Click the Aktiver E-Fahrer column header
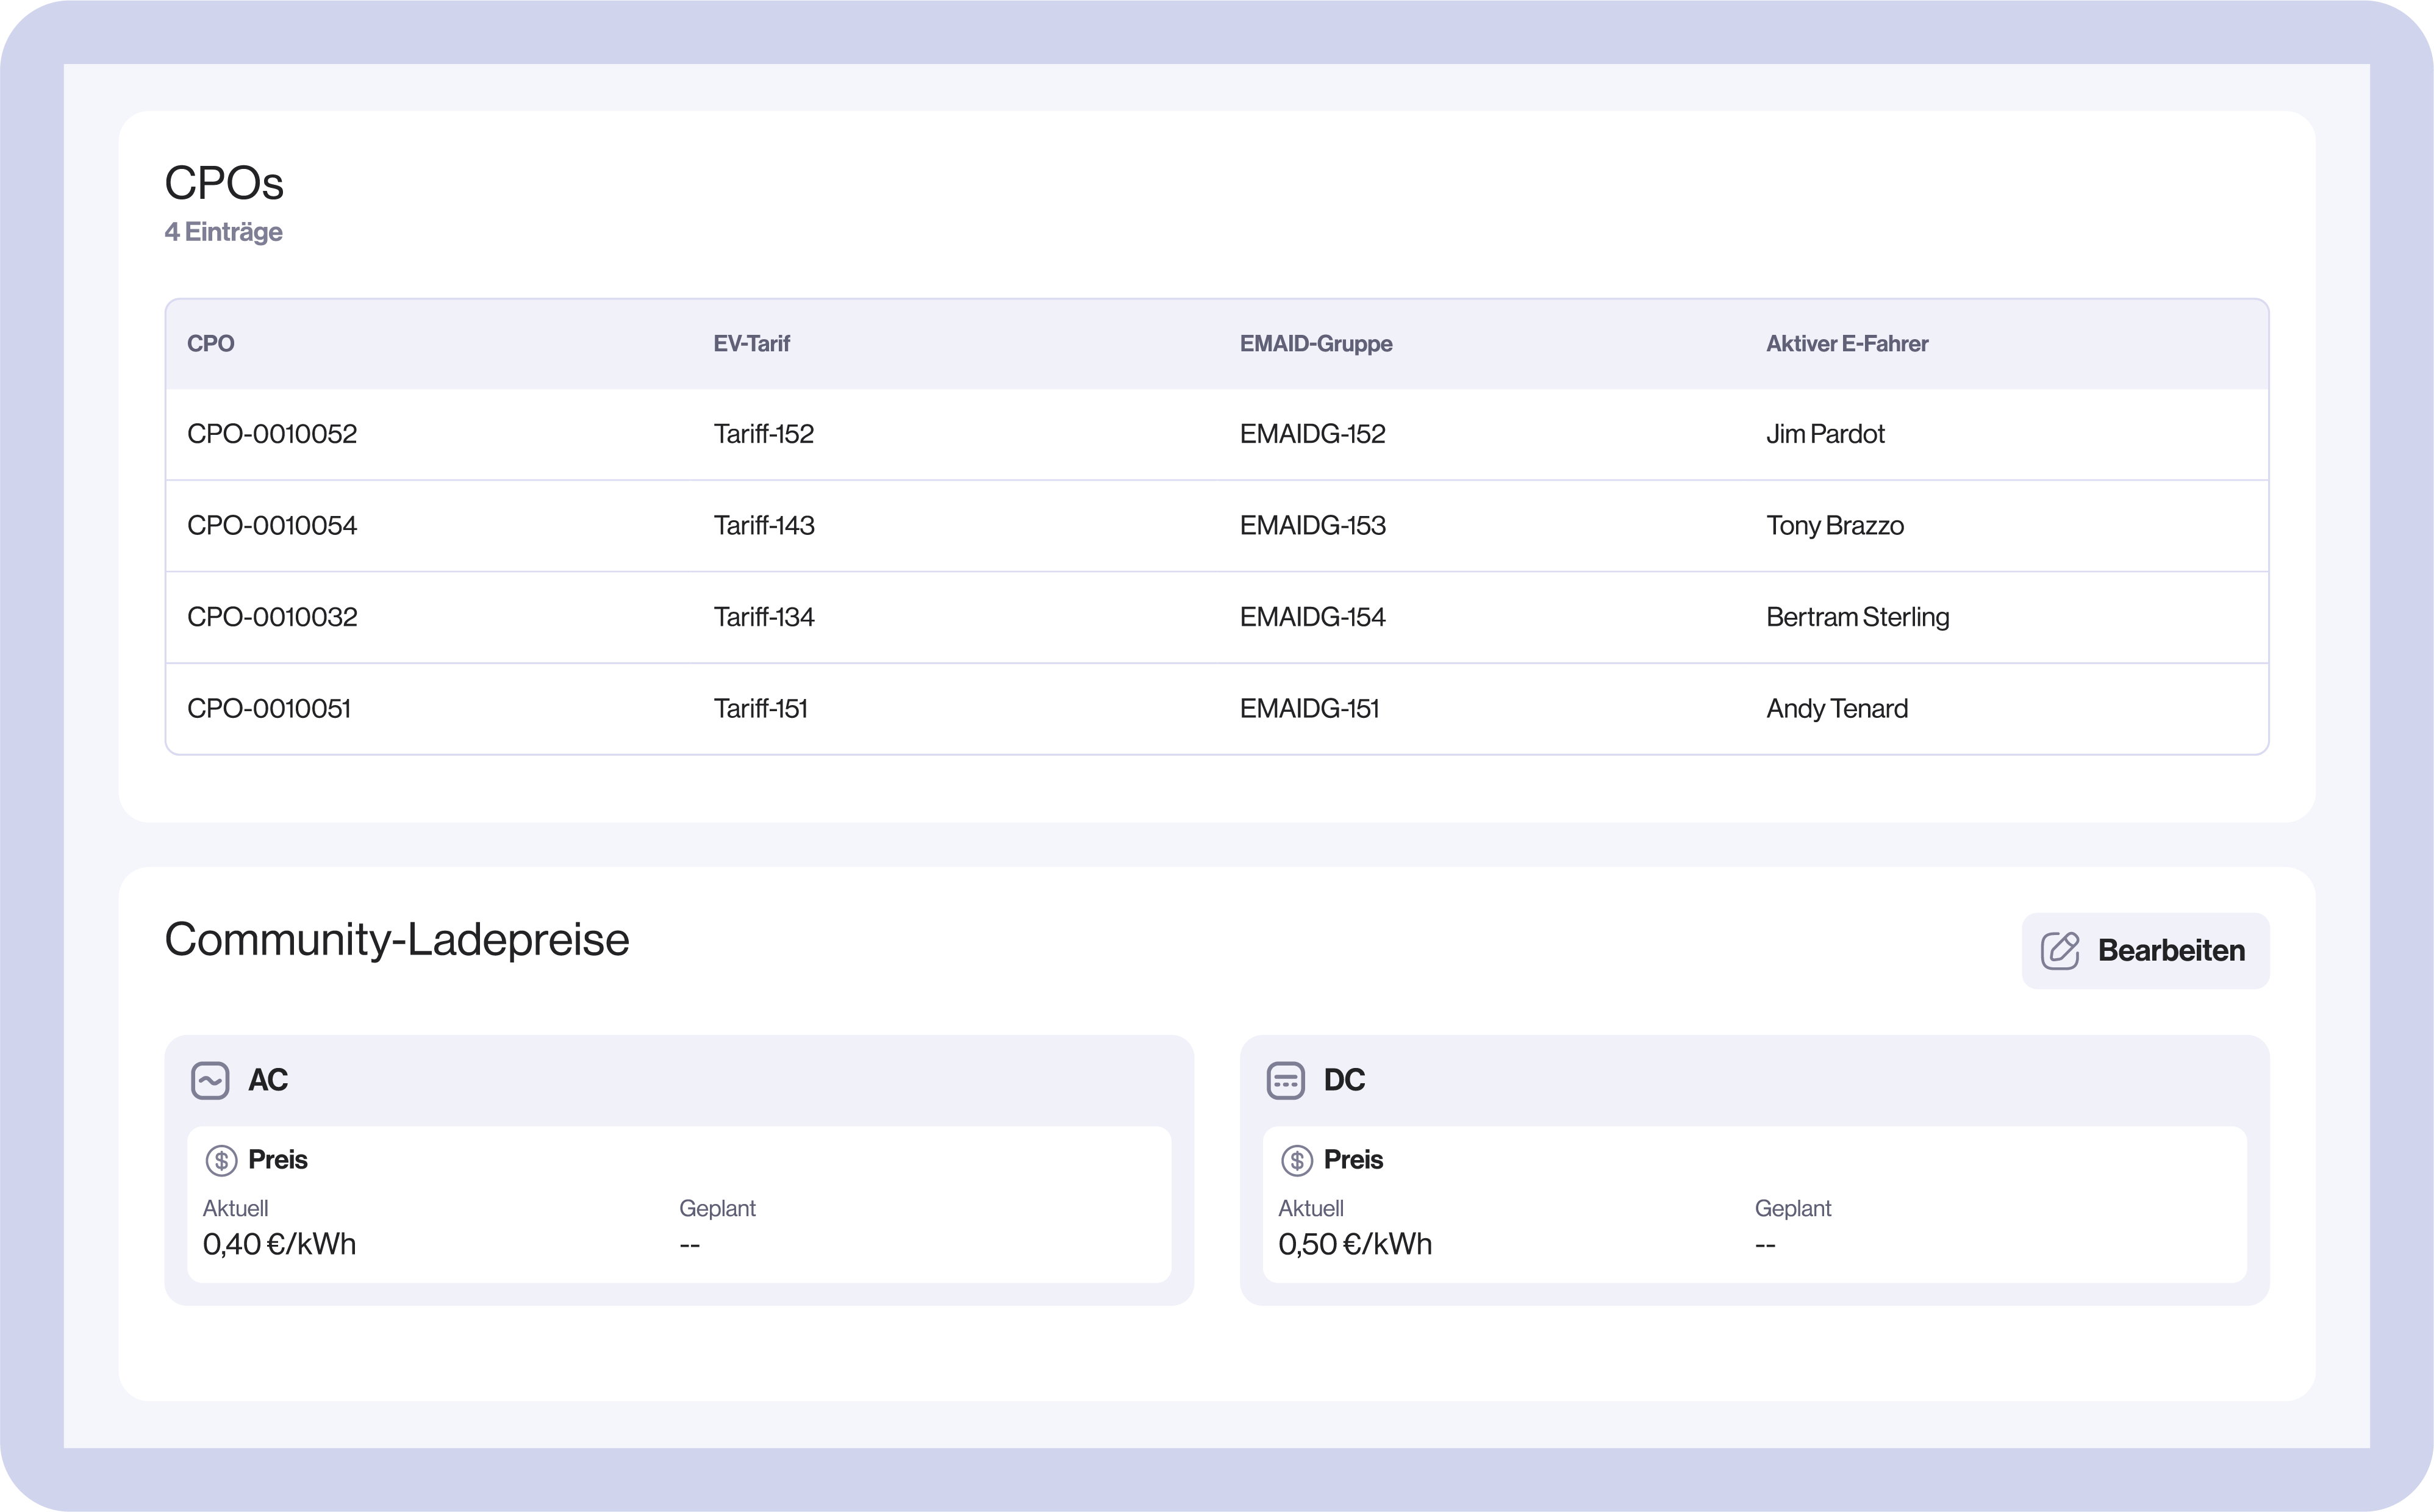Image resolution: width=2434 pixels, height=1512 pixels. 1846,344
